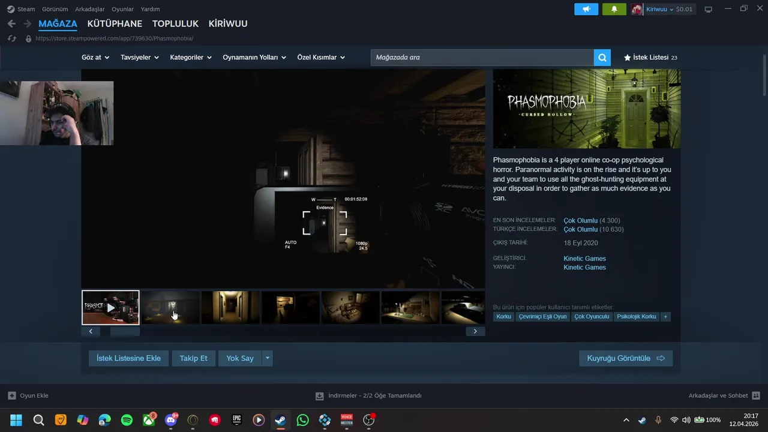Open the Phasmophobia Cursed Hollow header image
This screenshot has width=768, height=432.
pyautogui.click(x=587, y=109)
